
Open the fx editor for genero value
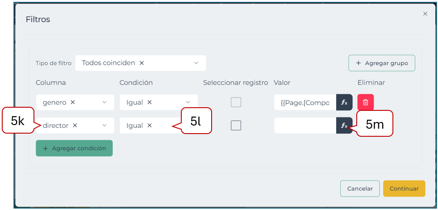(x=344, y=102)
